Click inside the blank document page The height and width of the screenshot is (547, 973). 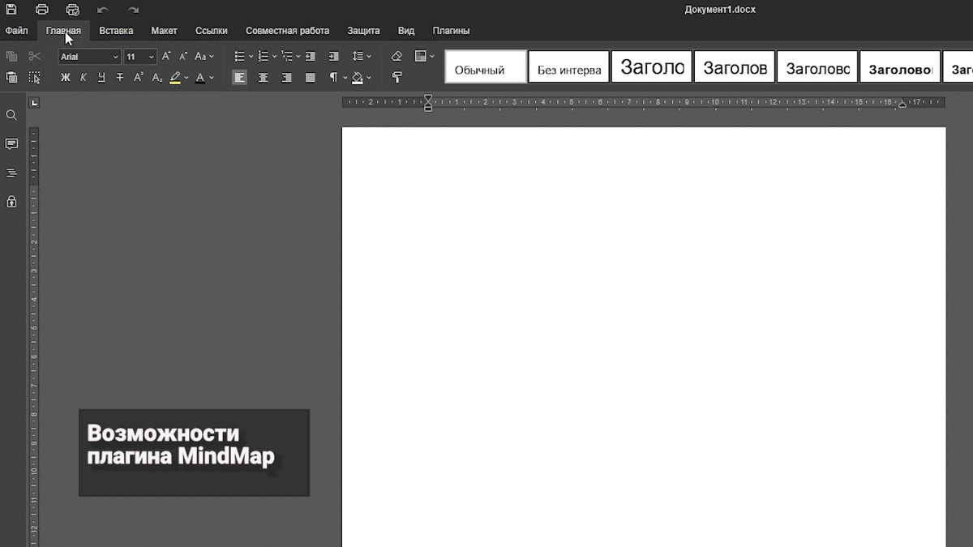(644, 336)
